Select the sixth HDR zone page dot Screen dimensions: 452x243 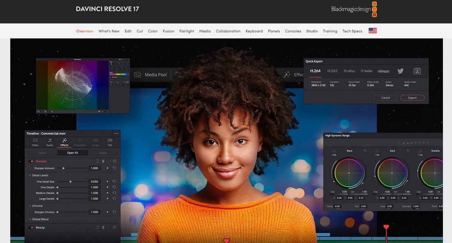pyautogui.click(x=423, y=143)
